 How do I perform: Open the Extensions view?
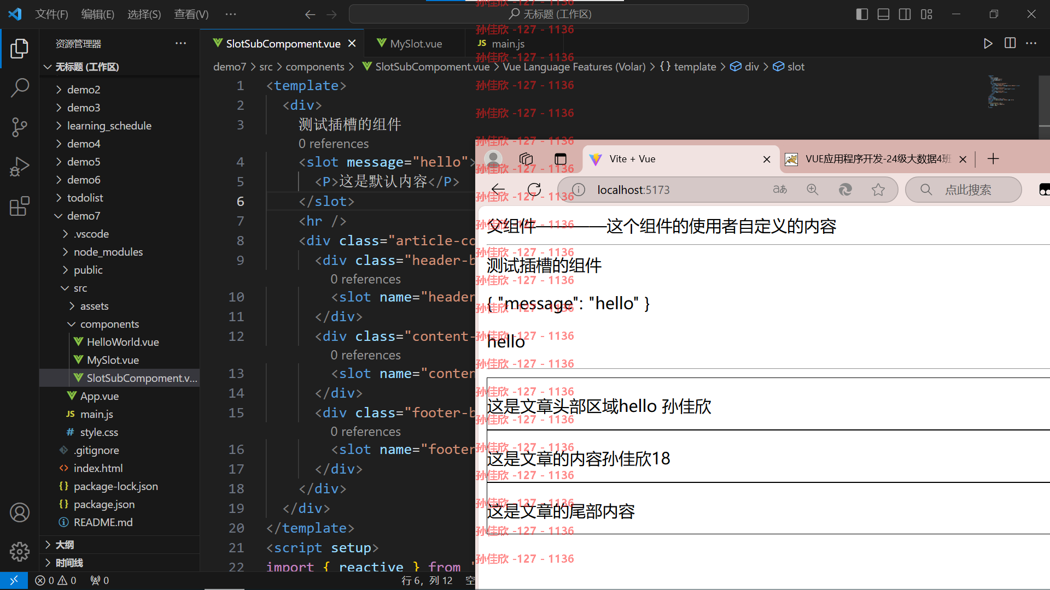point(20,206)
